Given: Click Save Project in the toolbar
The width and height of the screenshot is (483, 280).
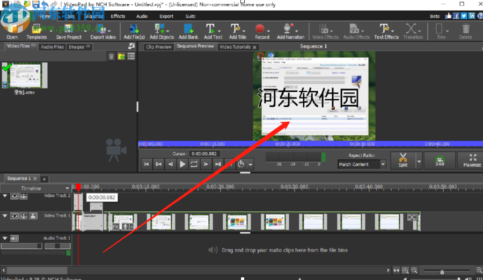Looking at the screenshot, I should click(69, 31).
